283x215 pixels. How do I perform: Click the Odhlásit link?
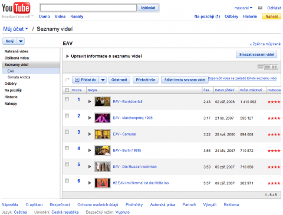click(x=274, y=8)
